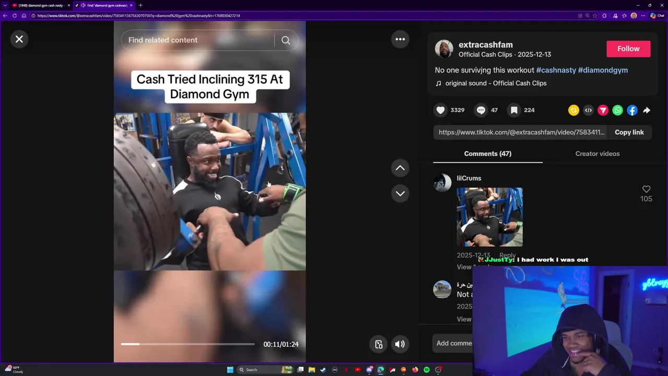Select the Comments (47) tab
The height and width of the screenshot is (376, 668).
[487, 154]
